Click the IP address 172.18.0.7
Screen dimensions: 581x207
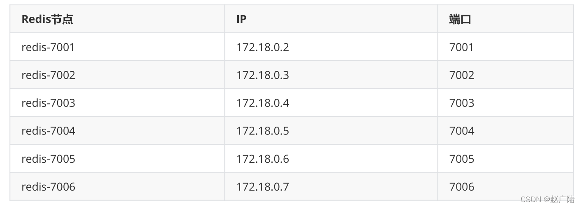tap(262, 187)
